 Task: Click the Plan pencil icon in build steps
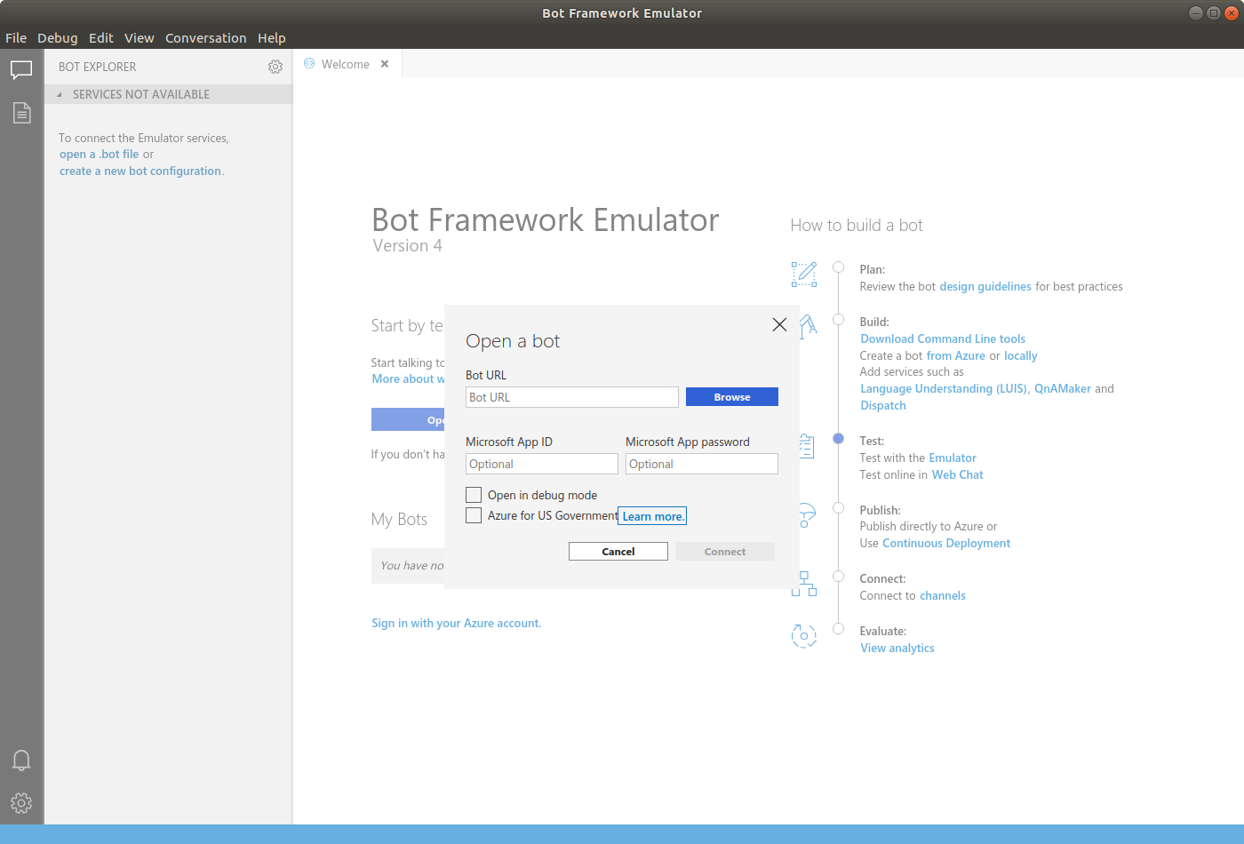(804, 275)
